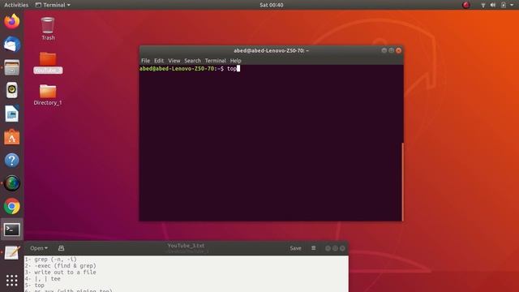Click new document icon in text editor
This screenshot has height=292, width=519.
tap(62, 248)
